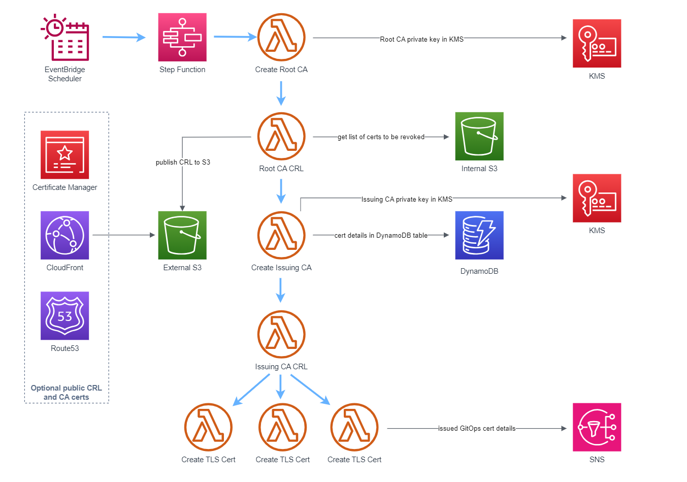
Task: Select the Certificate Manager icon
Action: coord(64,155)
